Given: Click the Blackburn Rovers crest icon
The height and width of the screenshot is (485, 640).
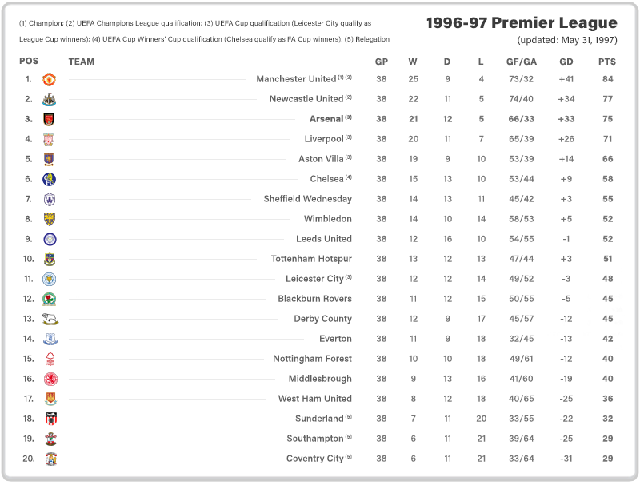Looking at the screenshot, I should point(50,299).
